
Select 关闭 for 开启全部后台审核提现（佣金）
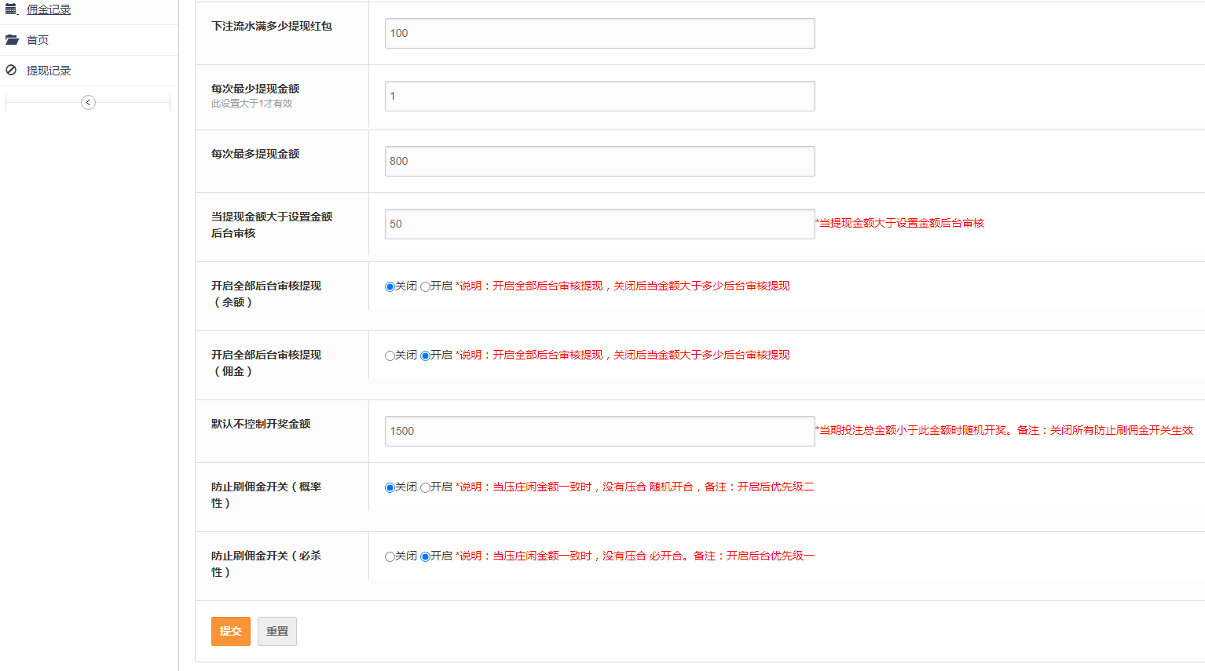click(x=390, y=356)
